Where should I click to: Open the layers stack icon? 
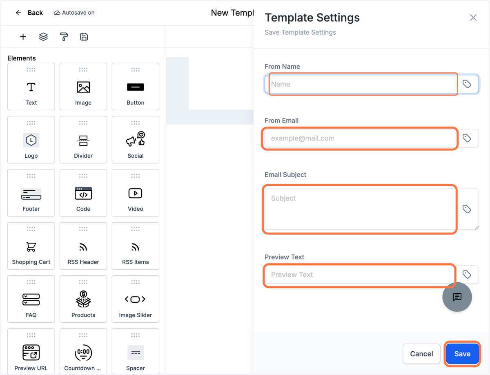[43, 37]
